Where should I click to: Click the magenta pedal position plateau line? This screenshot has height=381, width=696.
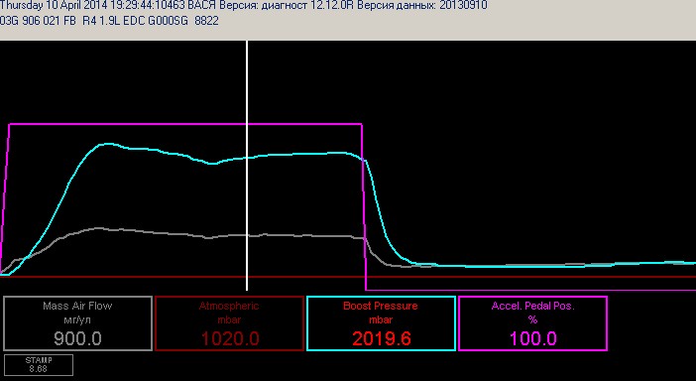tap(185, 124)
